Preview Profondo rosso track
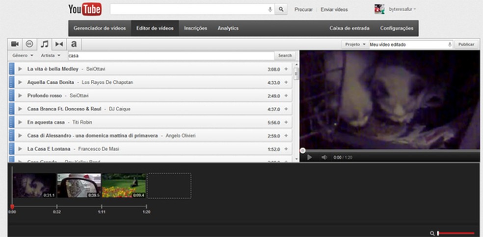 20,95
